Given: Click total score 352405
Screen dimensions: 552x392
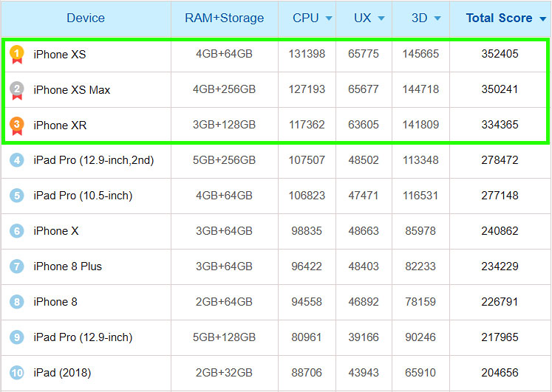Looking at the screenshot, I should (500, 54).
